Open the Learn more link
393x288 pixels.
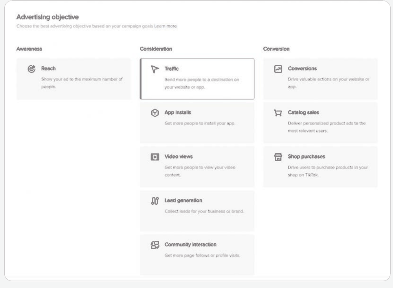(165, 26)
